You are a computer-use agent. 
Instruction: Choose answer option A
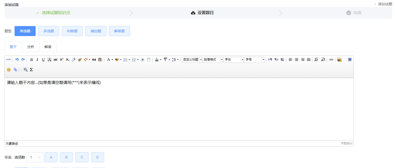click(51, 157)
